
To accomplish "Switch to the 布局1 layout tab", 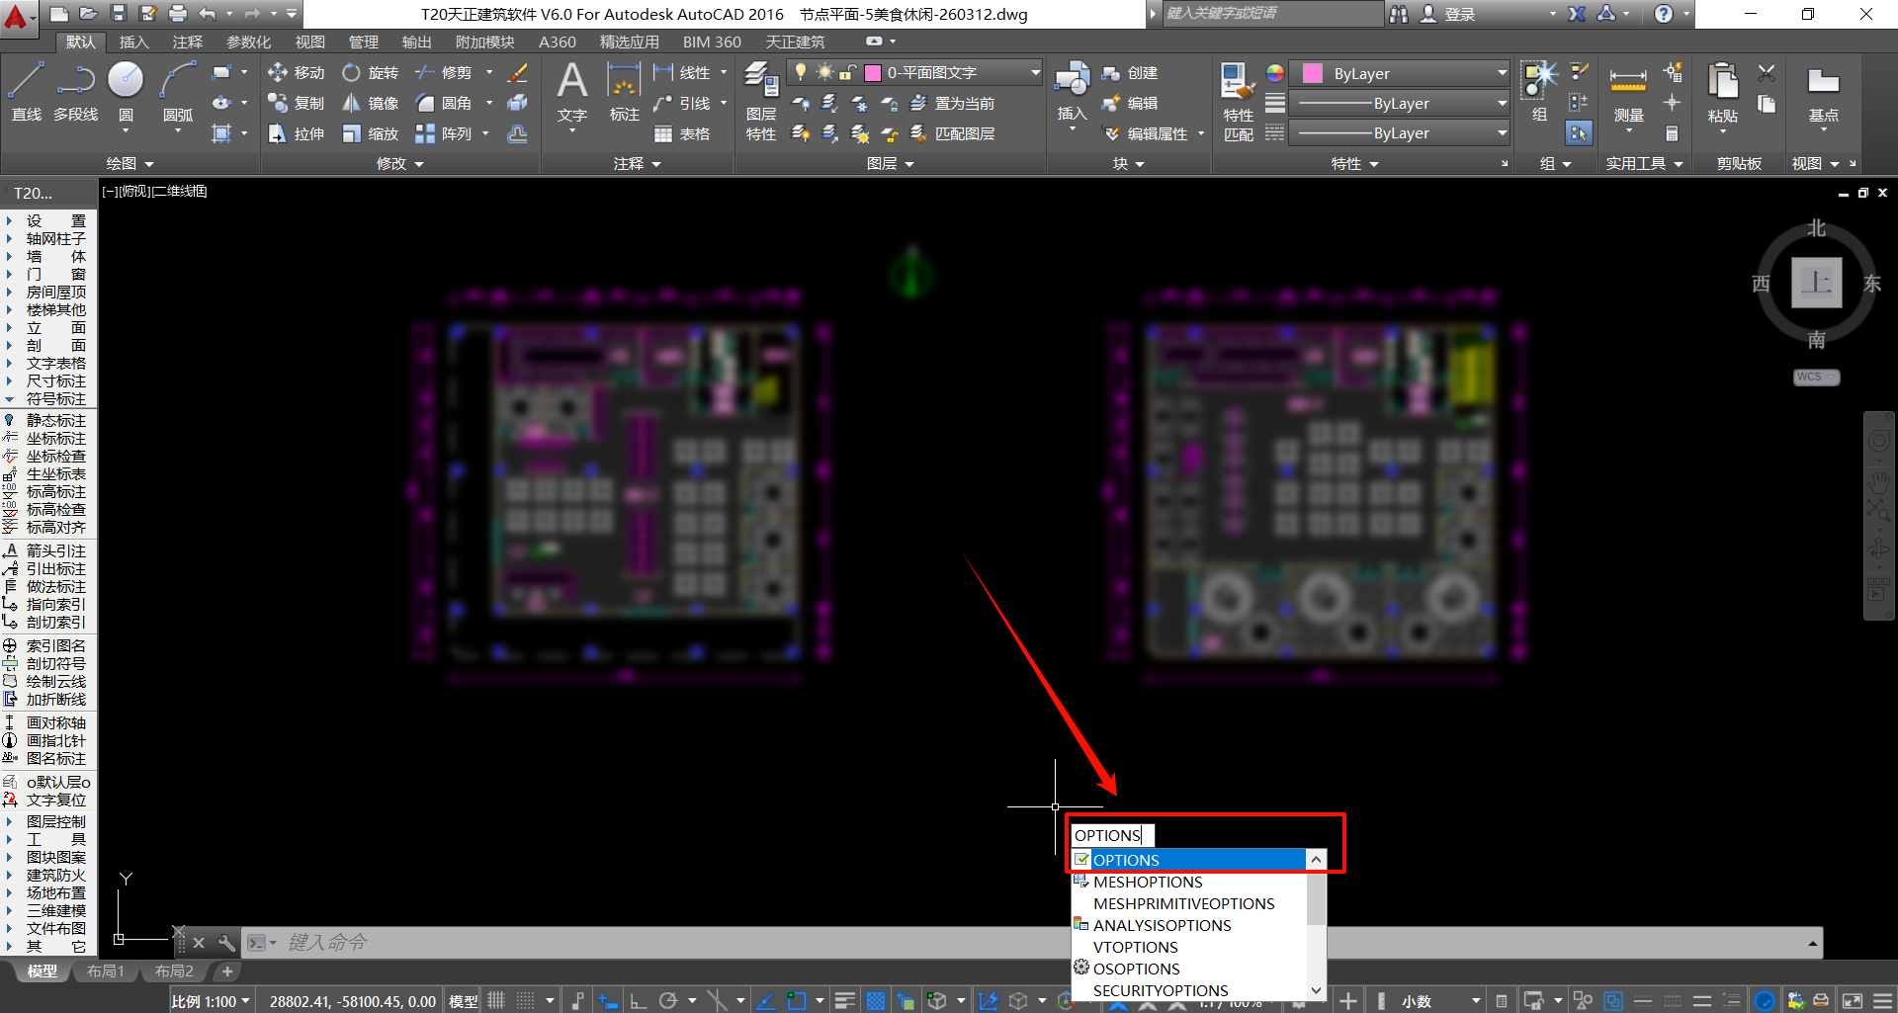I will [x=105, y=971].
